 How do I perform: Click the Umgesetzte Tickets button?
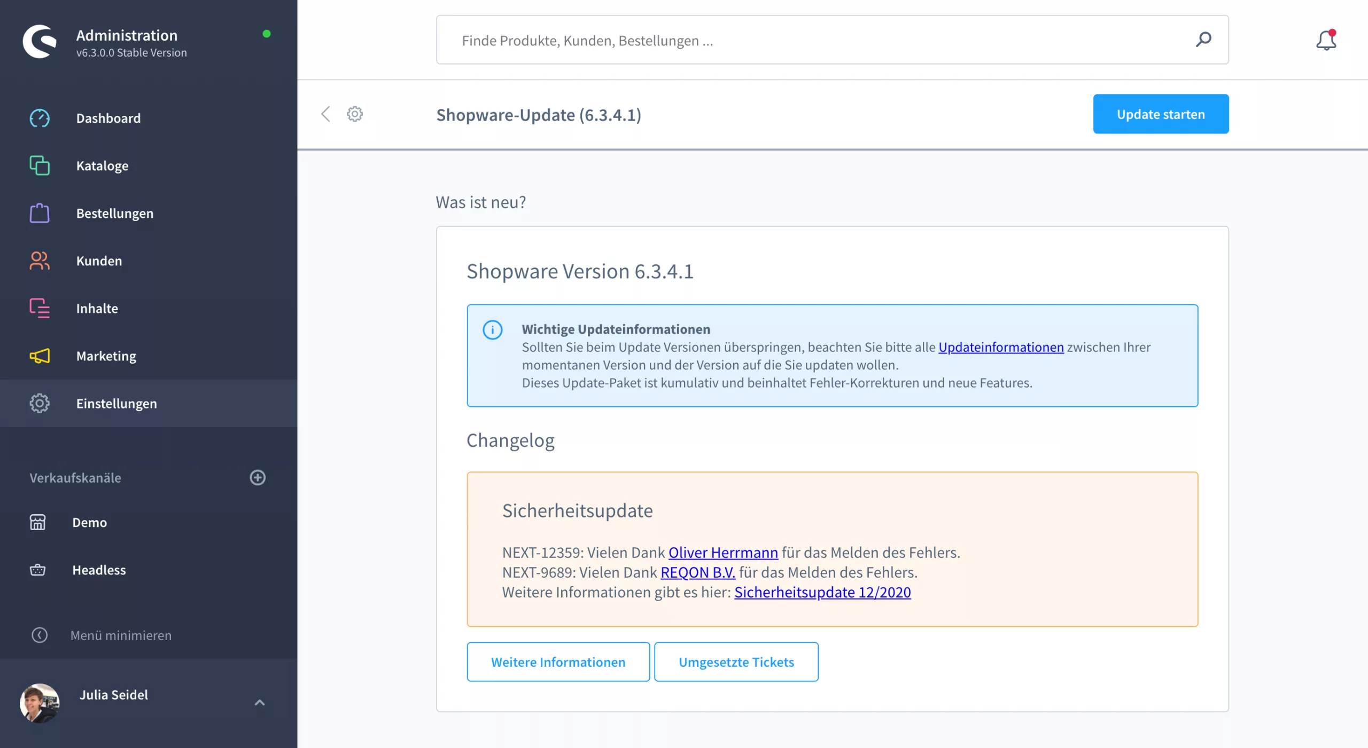[736, 662]
